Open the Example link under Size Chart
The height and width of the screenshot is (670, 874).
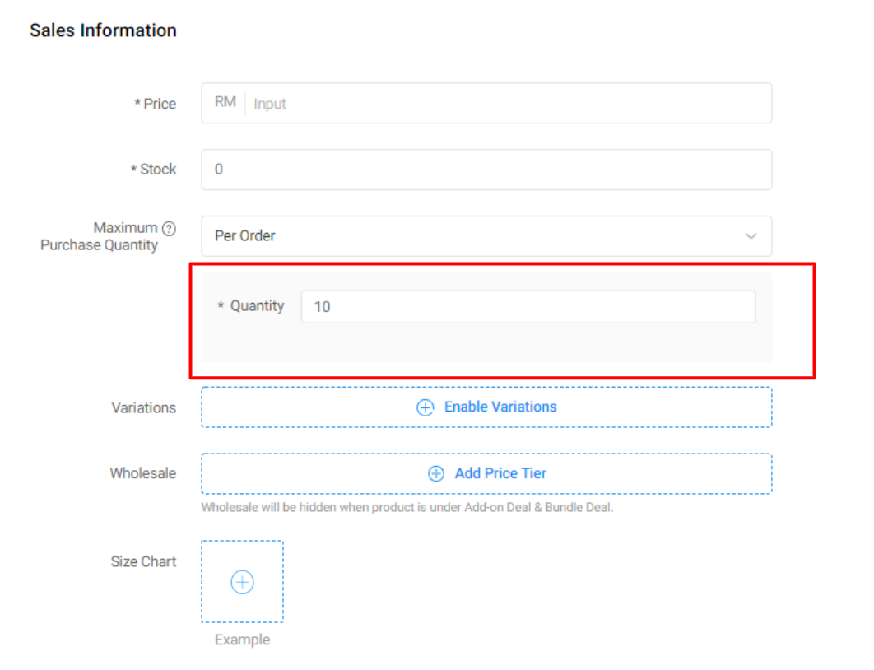[x=242, y=640]
